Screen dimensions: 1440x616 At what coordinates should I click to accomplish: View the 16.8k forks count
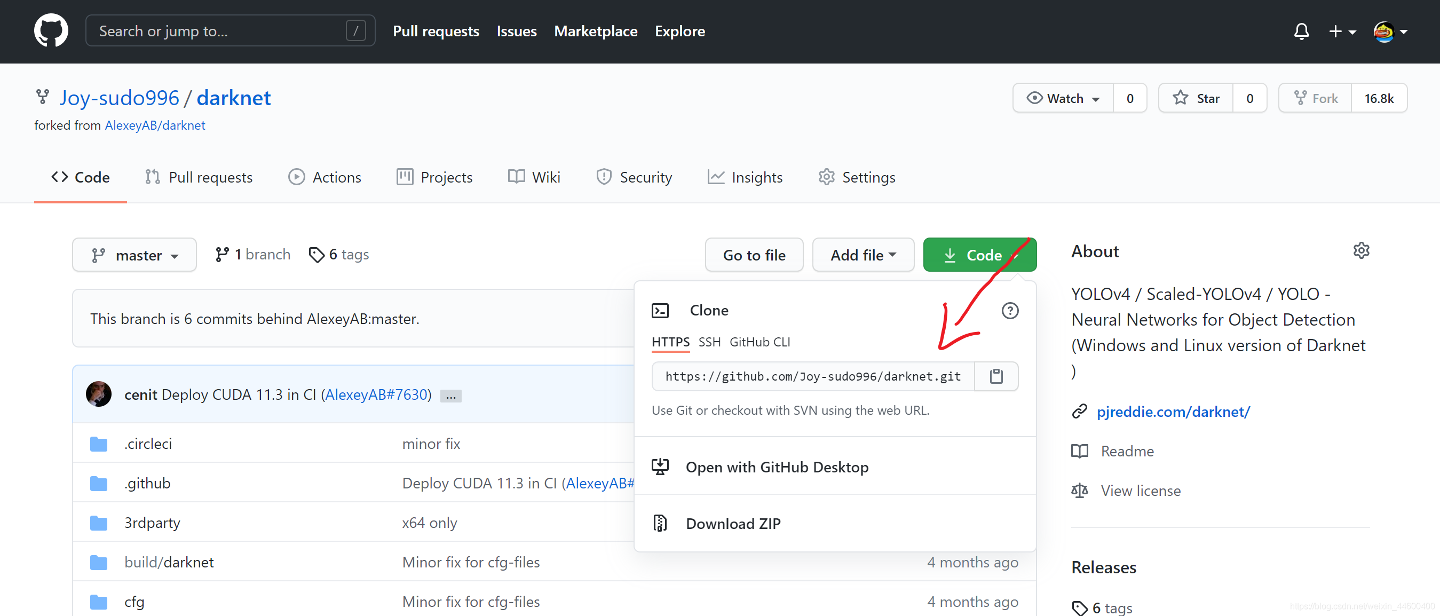coord(1379,98)
